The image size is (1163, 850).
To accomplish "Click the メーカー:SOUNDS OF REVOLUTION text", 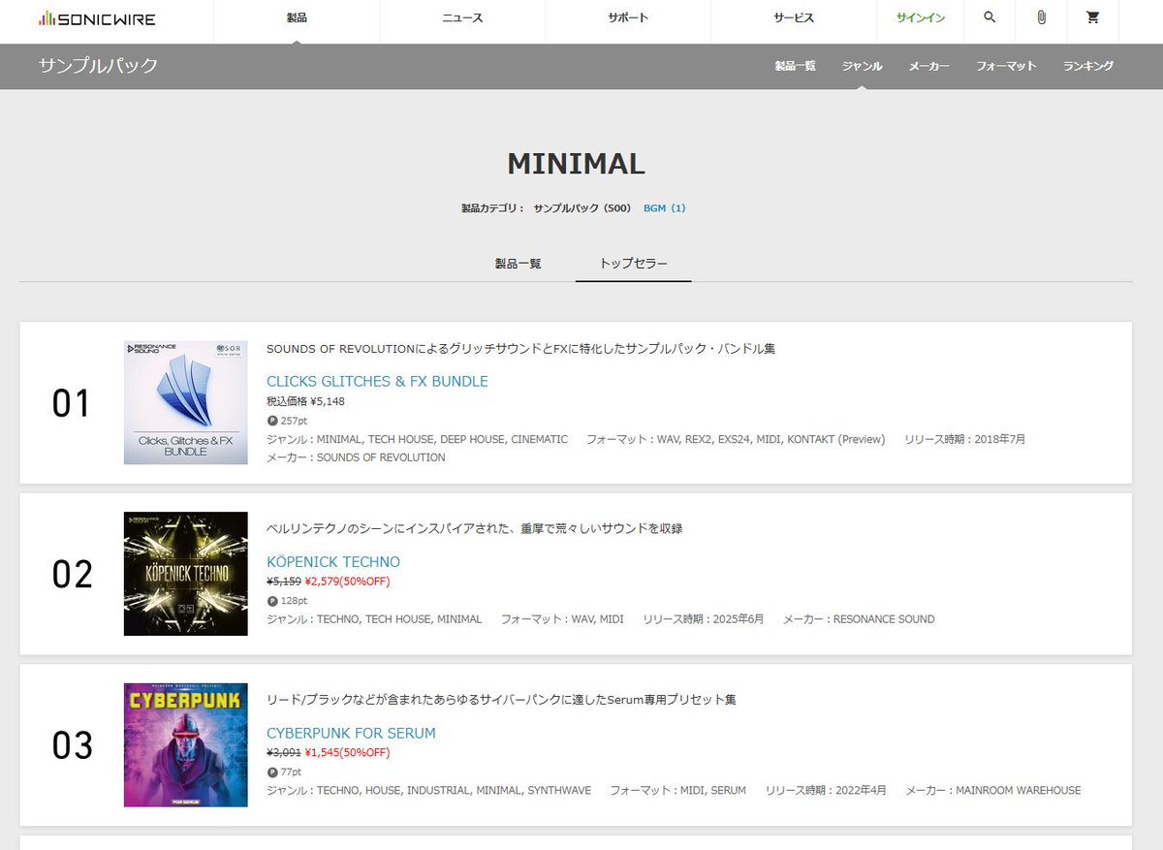I will coord(356,457).
